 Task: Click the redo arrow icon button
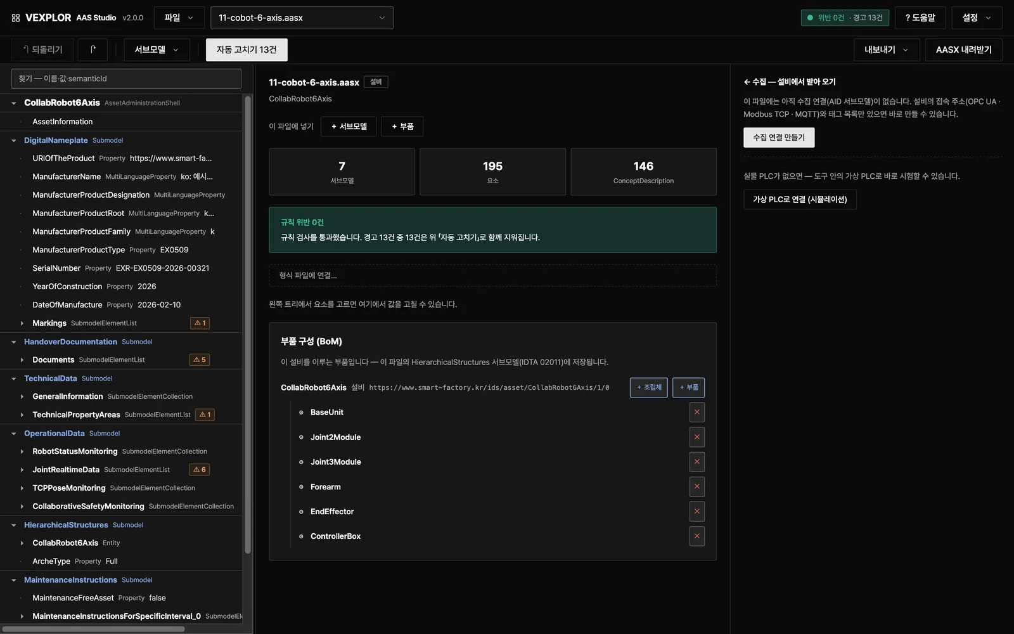(x=93, y=49)
